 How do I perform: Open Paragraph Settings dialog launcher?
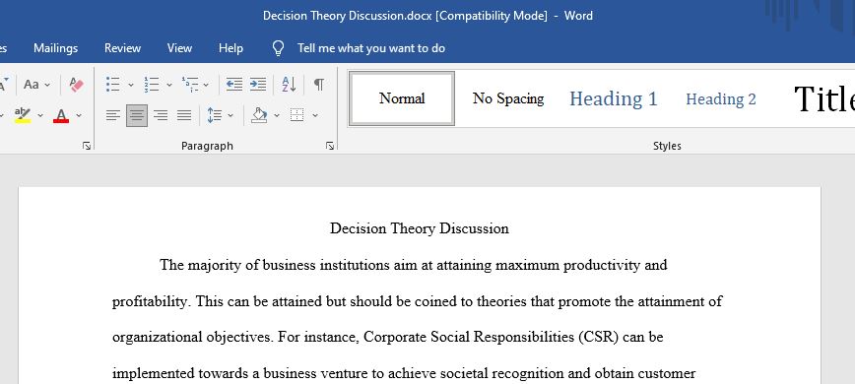(x=329, y=146)
